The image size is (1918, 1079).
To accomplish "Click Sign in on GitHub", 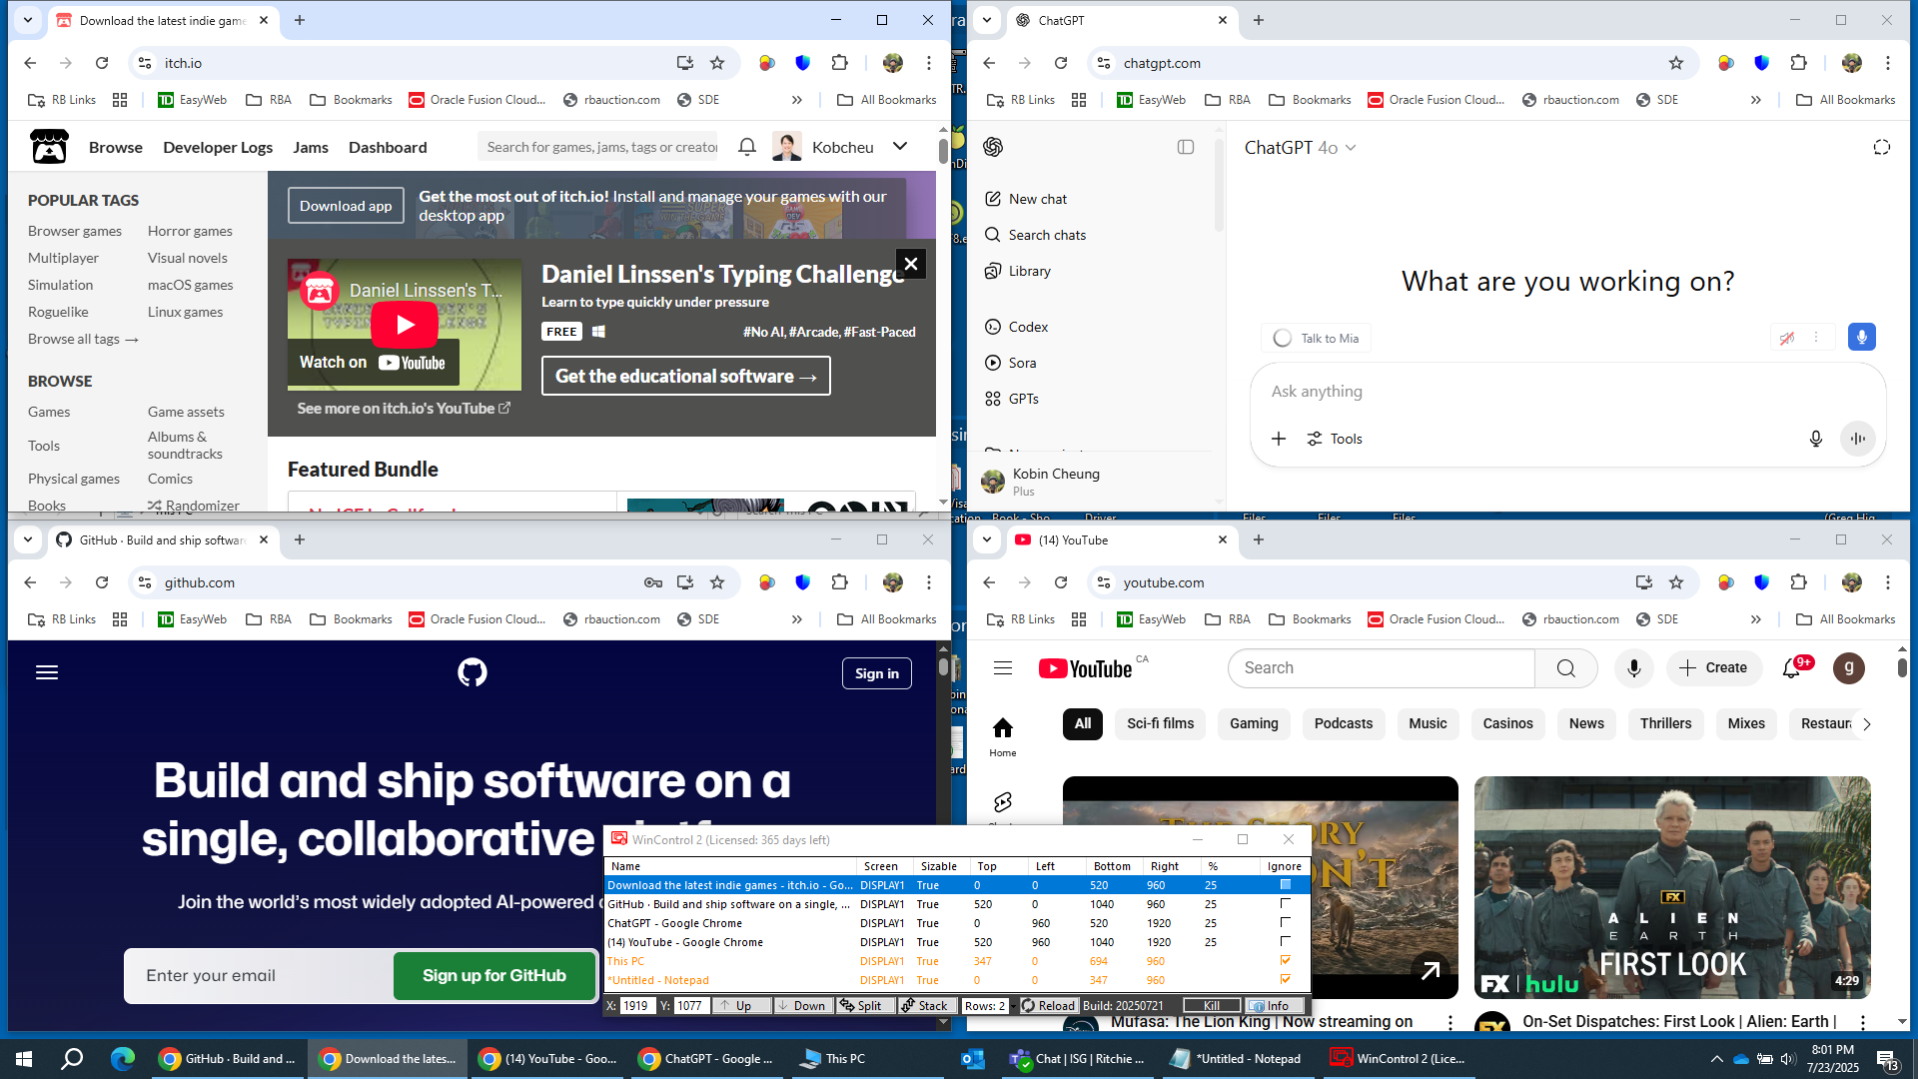I will click(x=877, y=673).
